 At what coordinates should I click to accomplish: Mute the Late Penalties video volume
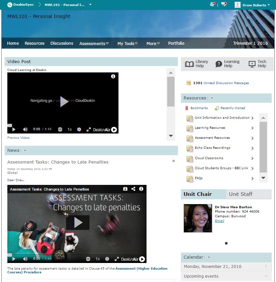[25, 259]
